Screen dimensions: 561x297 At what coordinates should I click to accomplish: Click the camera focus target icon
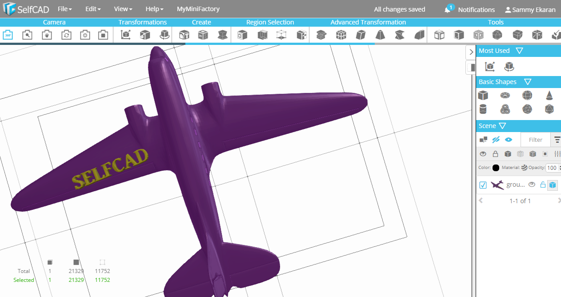pyautogui.click(x=85, y=35)
